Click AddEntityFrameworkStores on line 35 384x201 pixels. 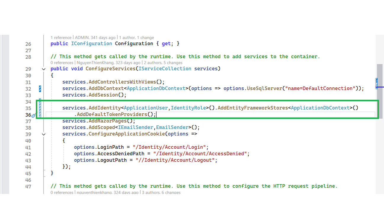(253, 108)
